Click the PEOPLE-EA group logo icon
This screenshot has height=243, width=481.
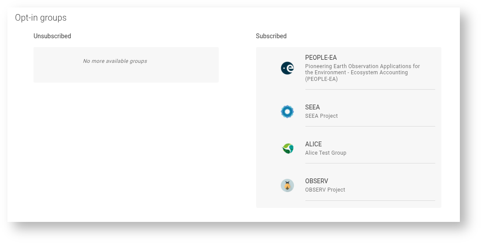287,68
